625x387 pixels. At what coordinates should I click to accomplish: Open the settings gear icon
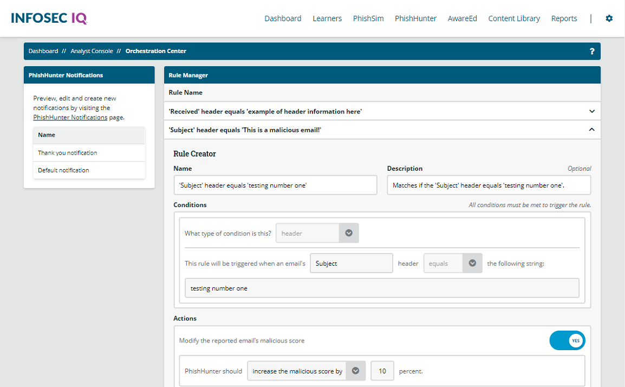coord(609,18)
